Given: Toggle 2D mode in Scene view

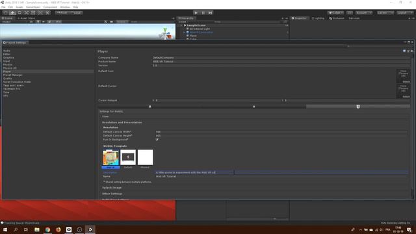Looking at the screenshot, I should click(31, 21).
